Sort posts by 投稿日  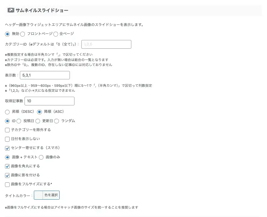[19, 121]
